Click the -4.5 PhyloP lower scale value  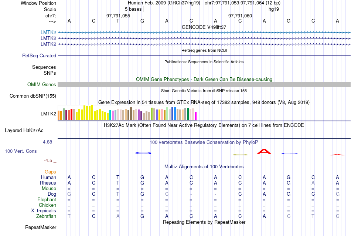coord(48,161)
